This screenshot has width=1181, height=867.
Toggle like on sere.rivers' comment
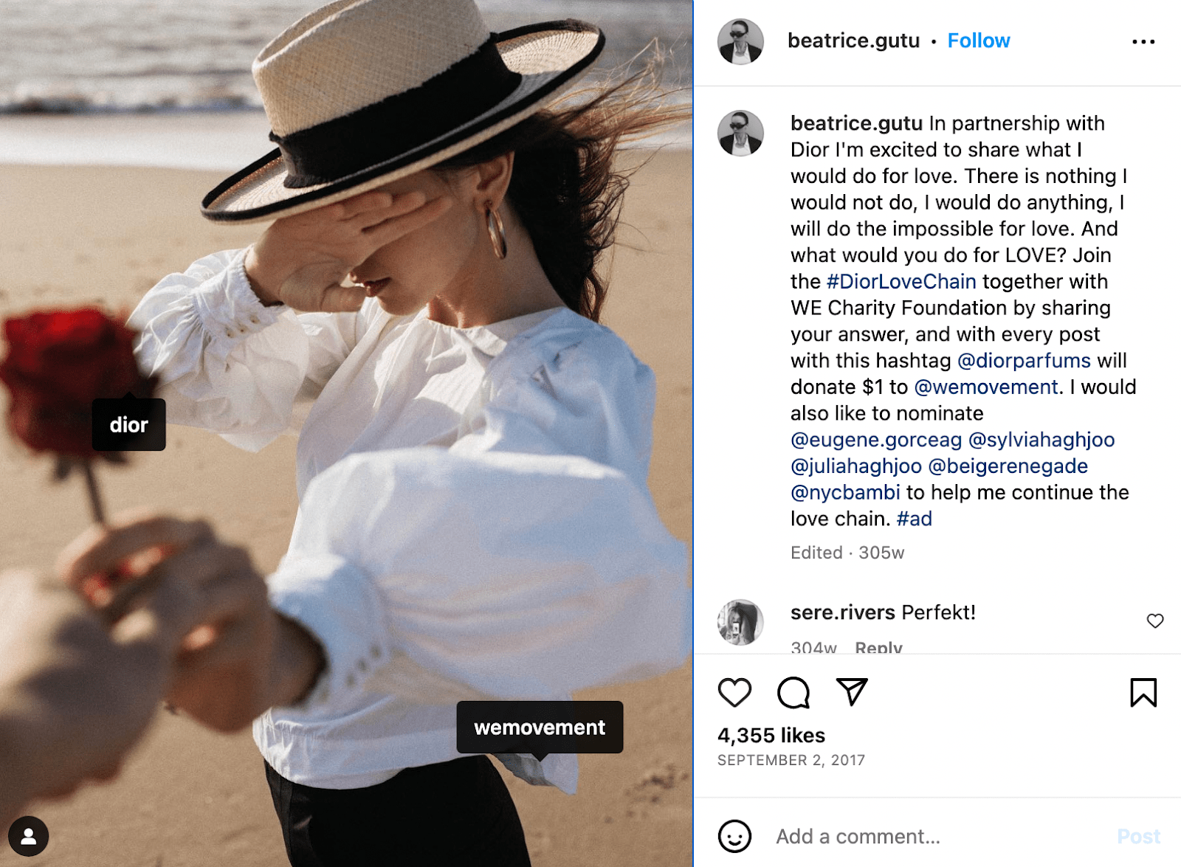coord(1154,621)
